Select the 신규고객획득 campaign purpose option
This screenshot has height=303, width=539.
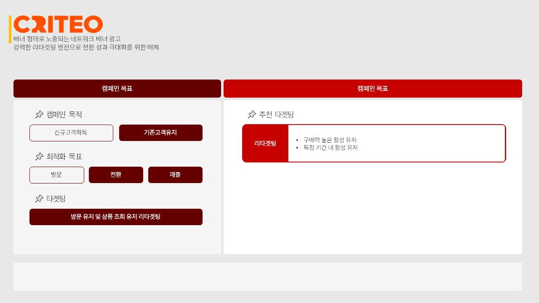pyautogui.click(x=71, y=133)
